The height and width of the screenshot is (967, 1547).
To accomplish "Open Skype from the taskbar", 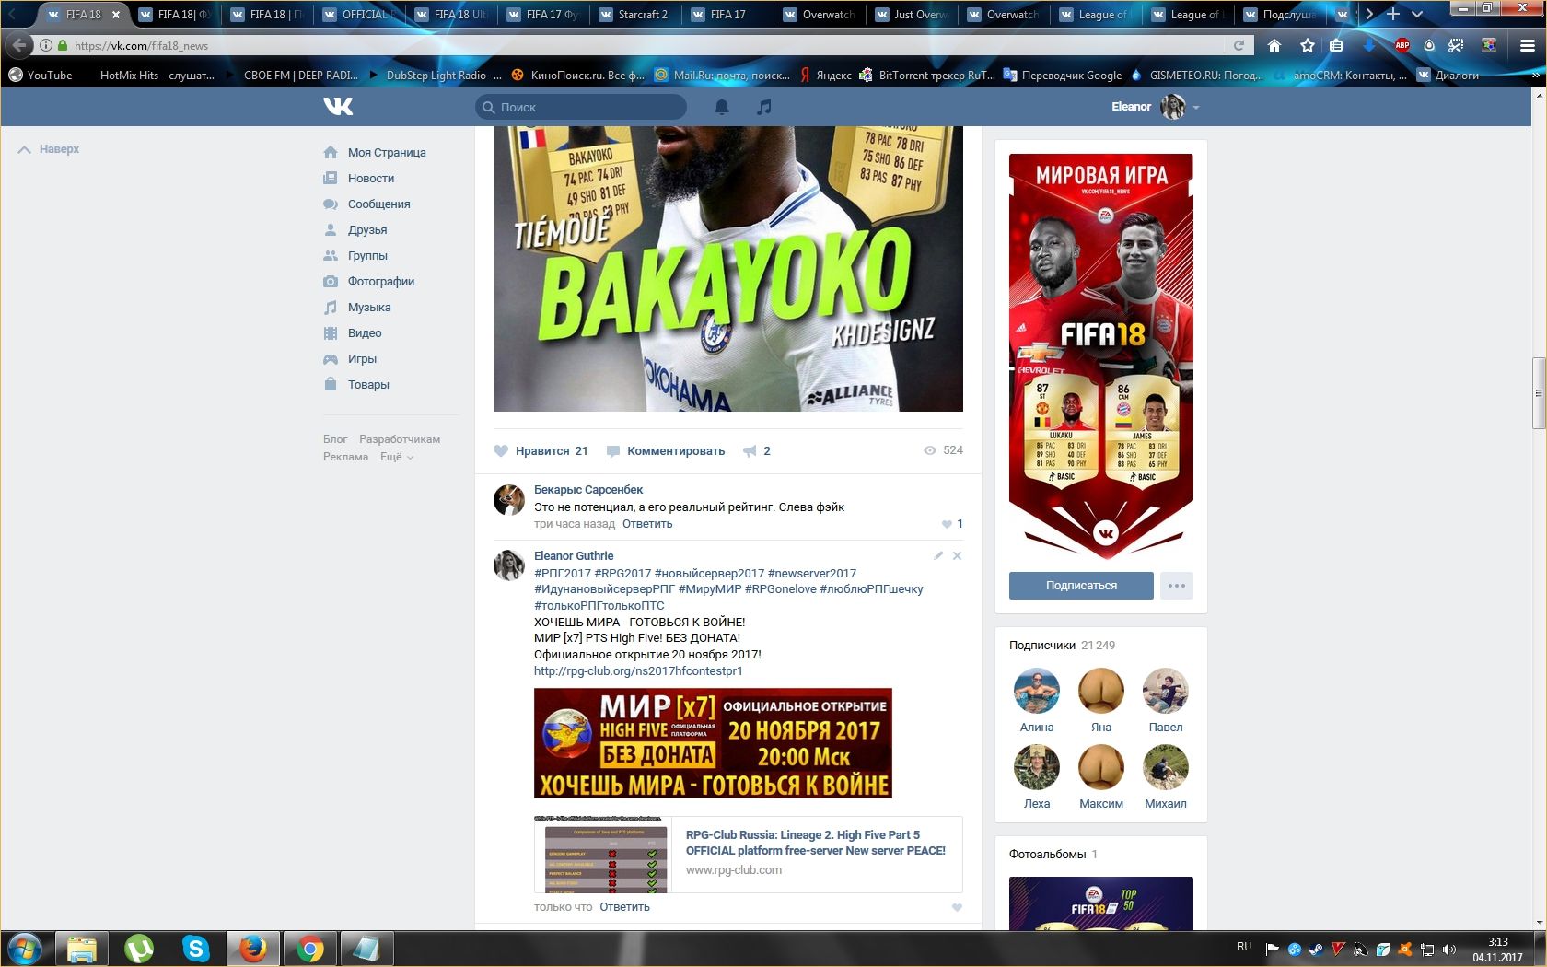I will (196, 948).
